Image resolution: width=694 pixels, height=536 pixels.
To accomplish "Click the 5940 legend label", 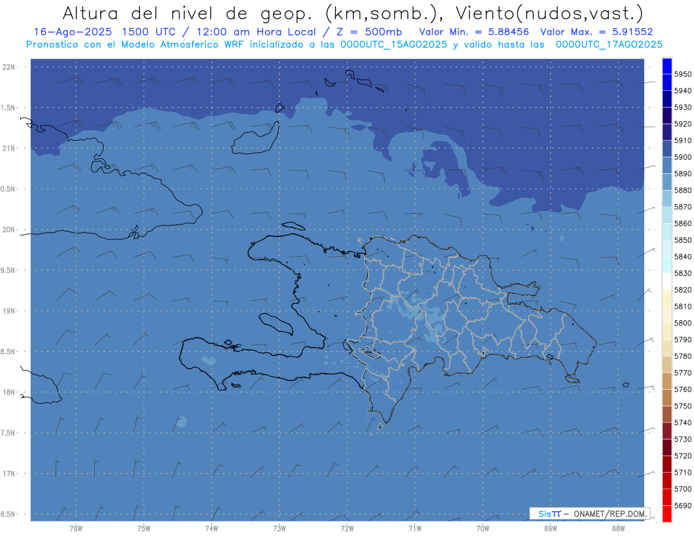I will pyautogui.click(x=682, y=91).
